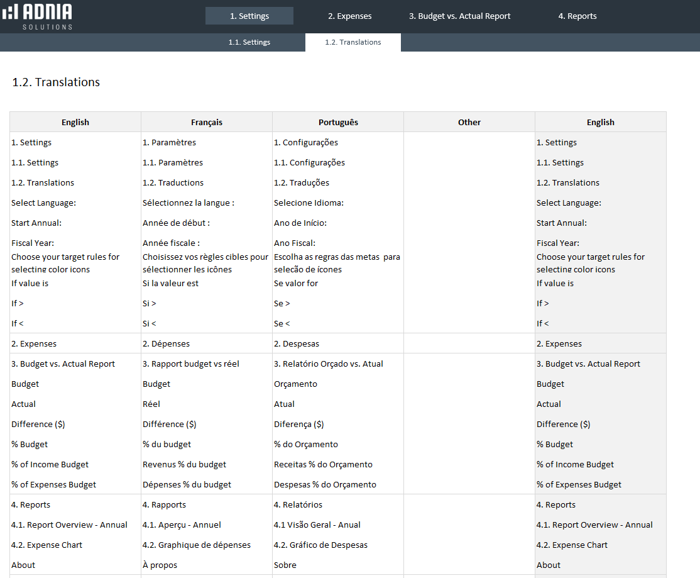Screen dimensions: 700x578
Task: Select empty Other cell beside 1. Configurações
Action: coord(469,143)
